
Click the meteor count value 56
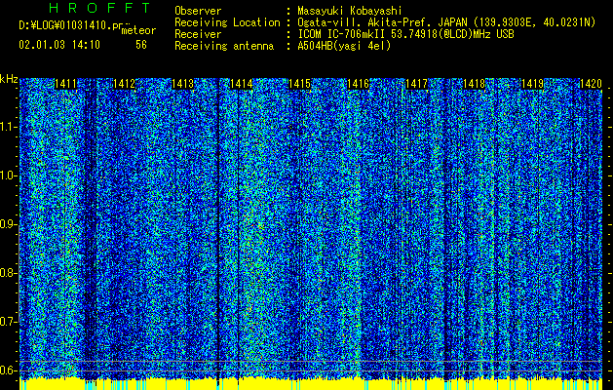click(x=141, y=45)
